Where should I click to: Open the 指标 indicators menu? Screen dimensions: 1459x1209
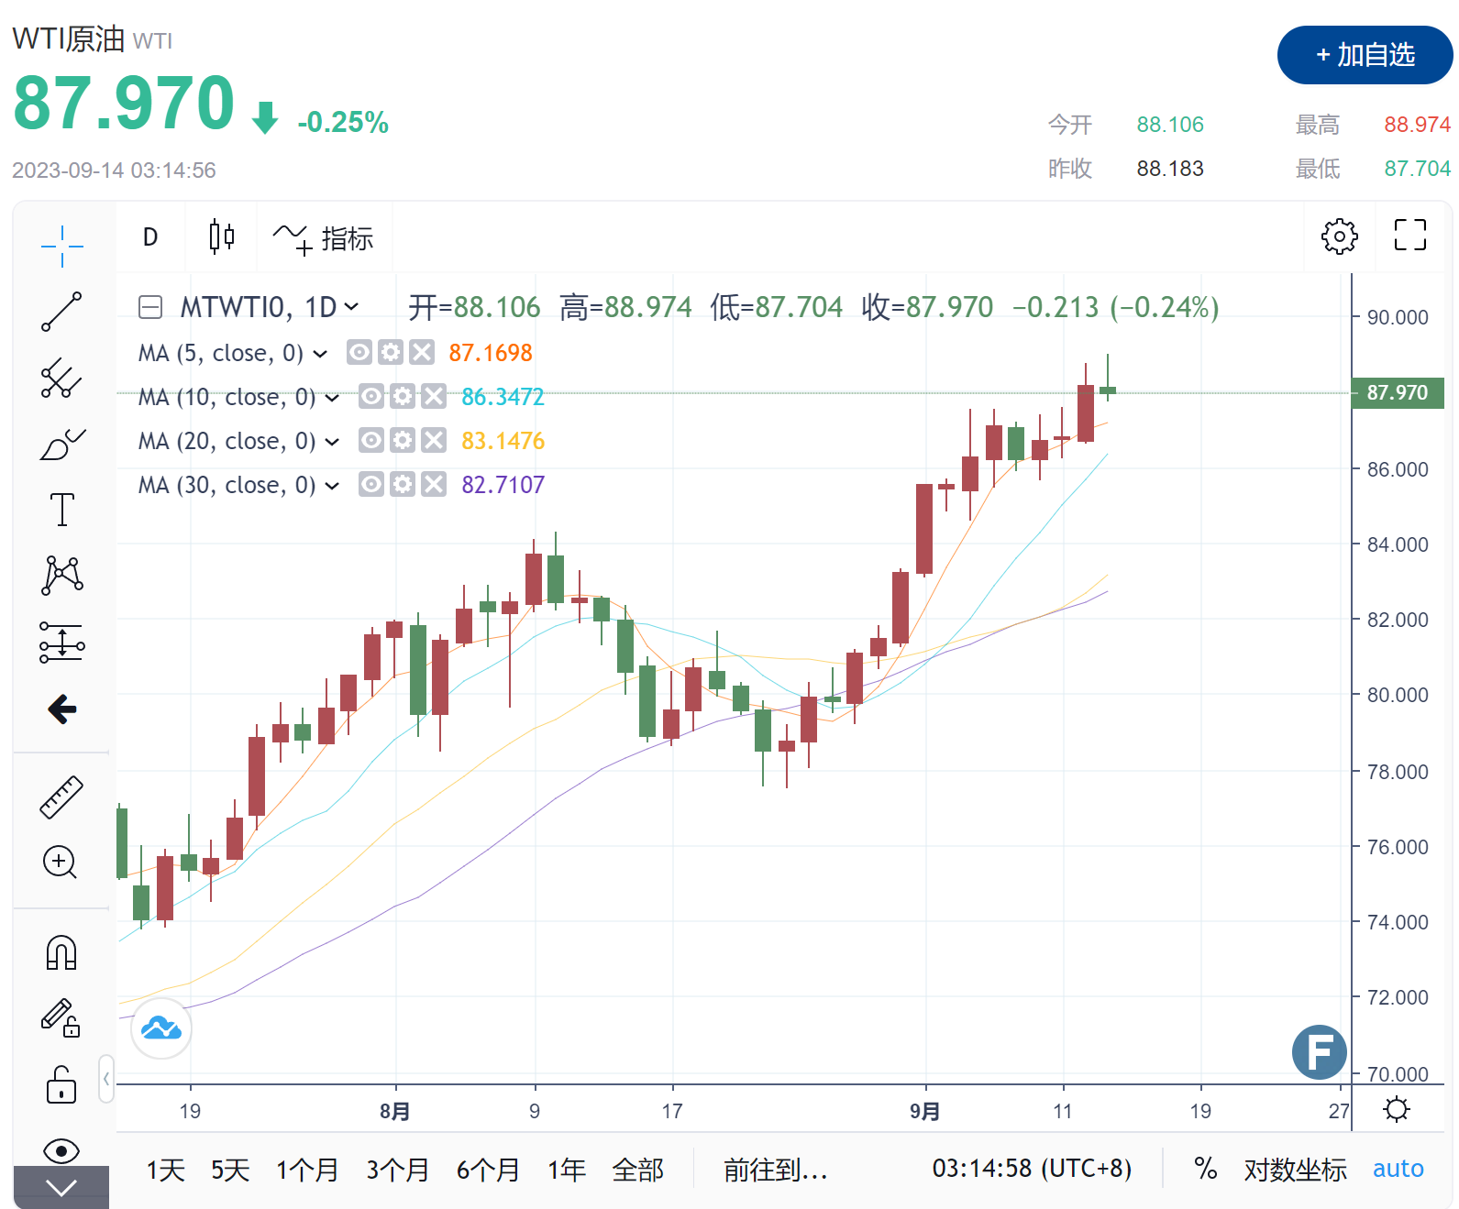(x=324, y=238)
